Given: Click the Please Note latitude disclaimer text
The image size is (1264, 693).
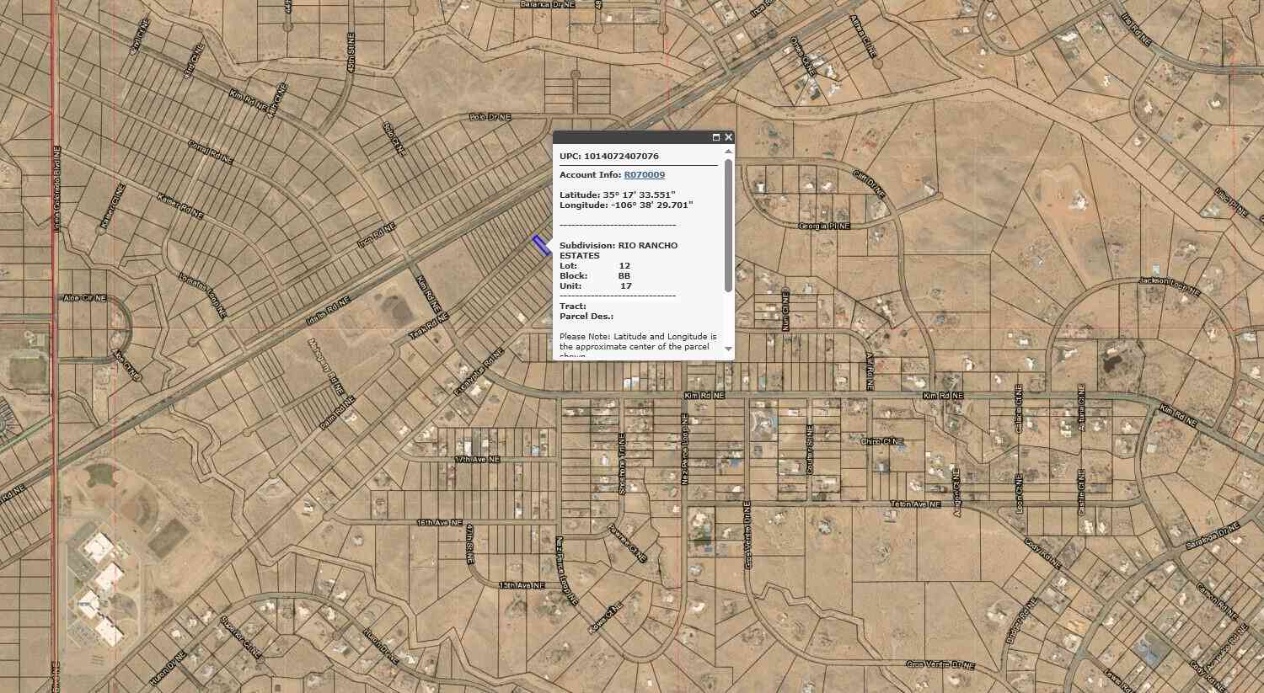Looking at the screenshot, I should [x=638, y=345].
